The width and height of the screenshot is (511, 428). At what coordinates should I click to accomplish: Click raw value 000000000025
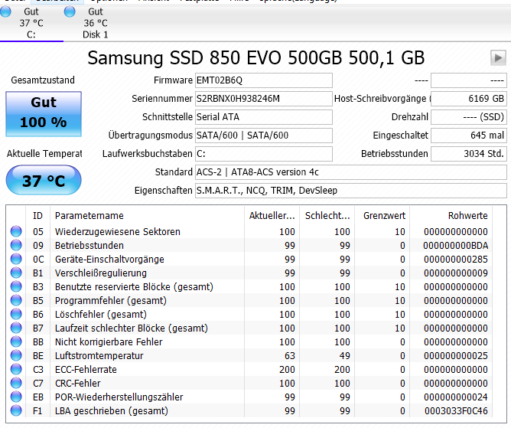tap(456, 355)
